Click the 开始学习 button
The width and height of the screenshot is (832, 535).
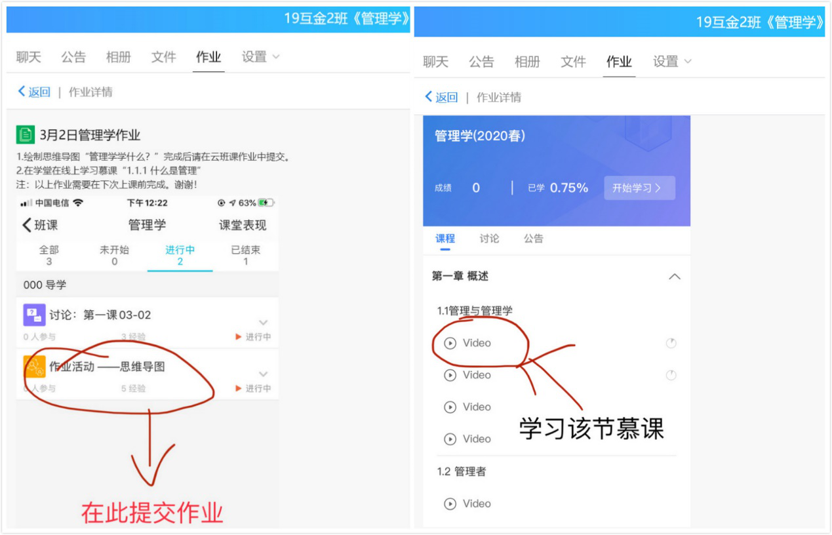639,188
